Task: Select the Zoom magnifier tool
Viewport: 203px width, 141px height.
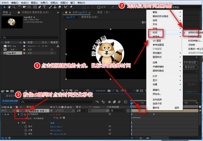Action: (14, 7)
